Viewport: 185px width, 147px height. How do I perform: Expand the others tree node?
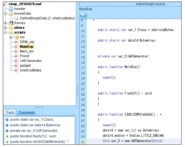[5, 28]
